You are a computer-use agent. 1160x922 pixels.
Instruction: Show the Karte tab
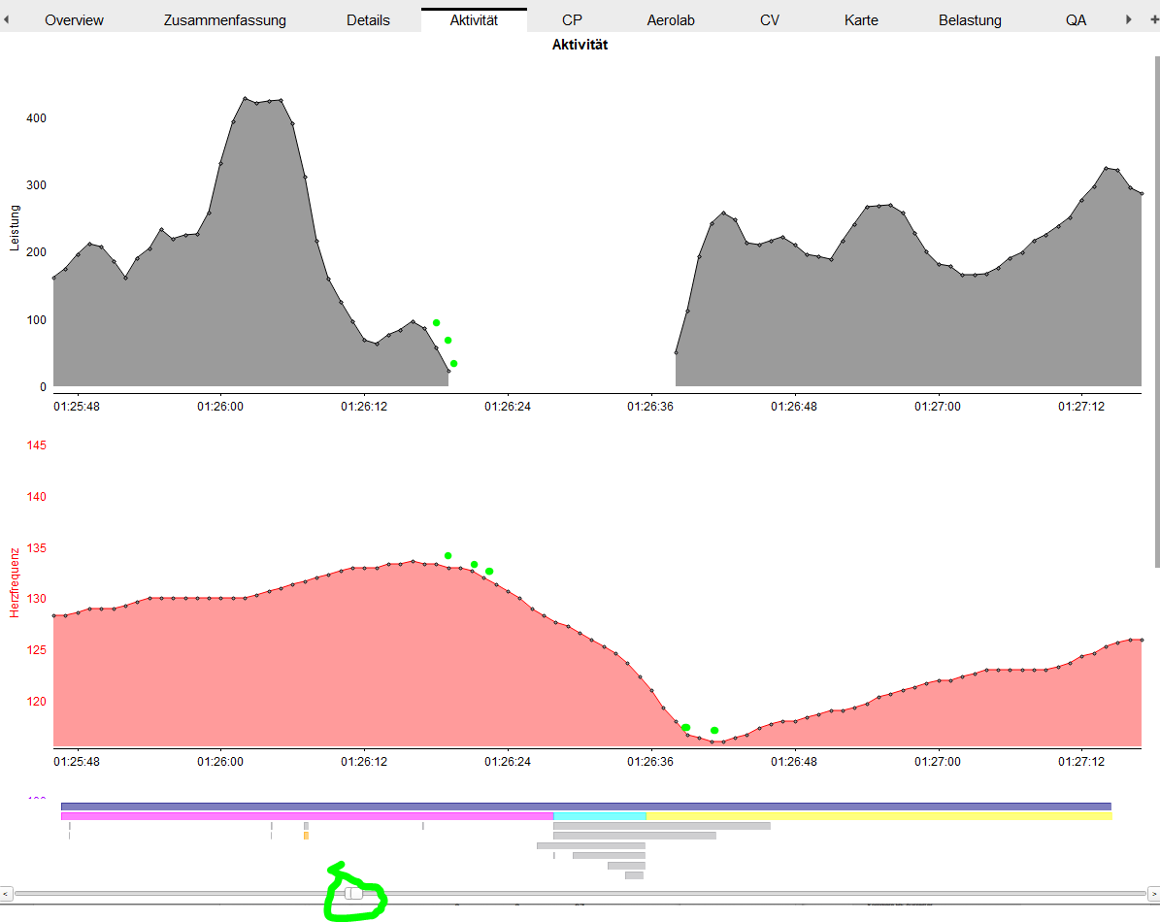point(861,19)
